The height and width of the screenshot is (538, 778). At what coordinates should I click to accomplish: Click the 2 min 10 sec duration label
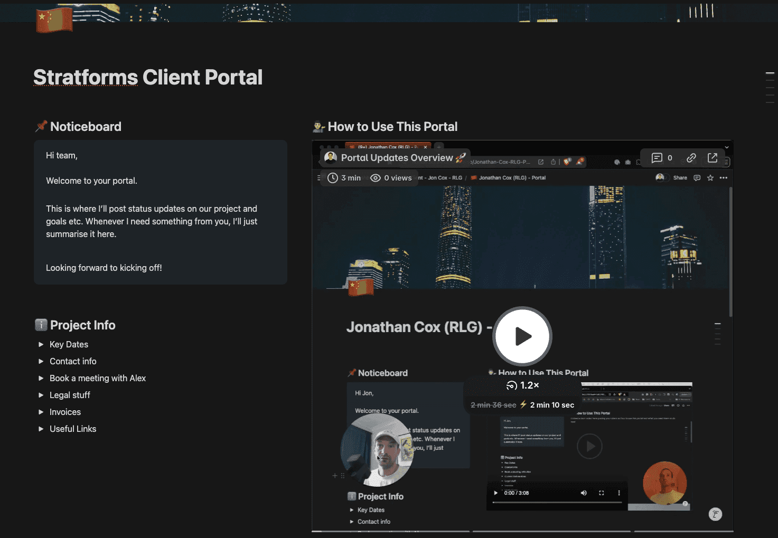point(552,405)
